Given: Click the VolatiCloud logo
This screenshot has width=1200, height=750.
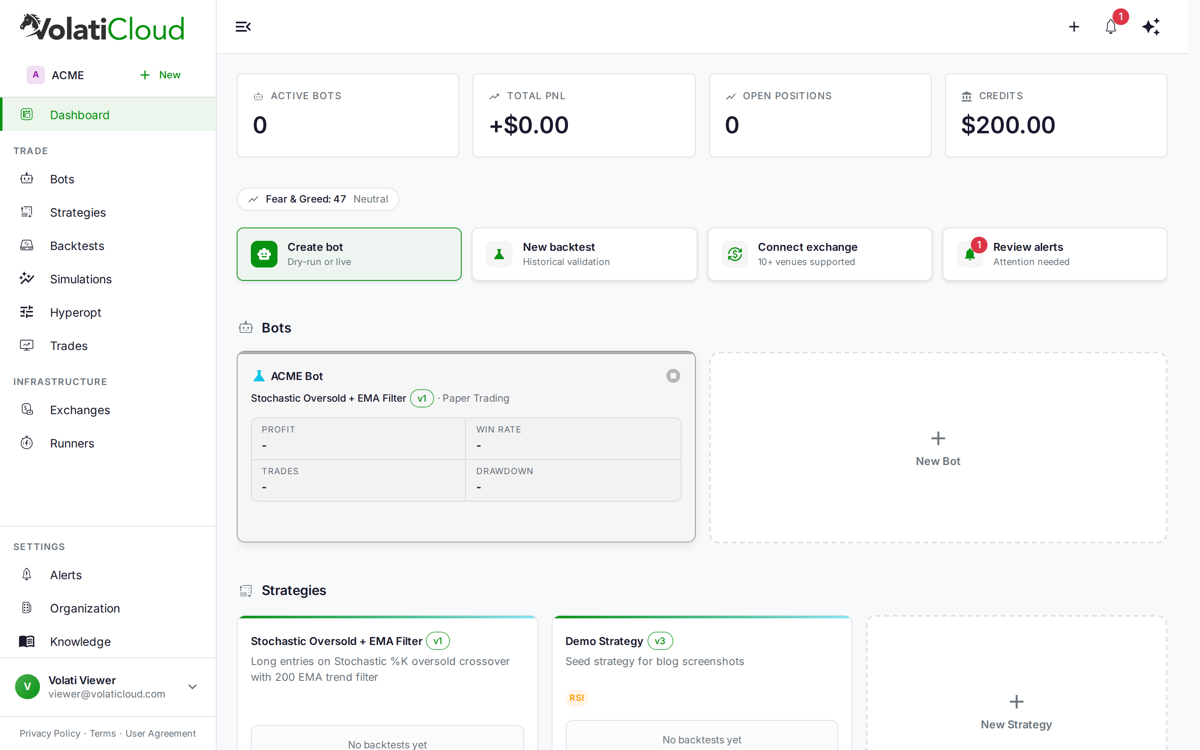Looking at the screenshot, I should (x=102, y=27).
